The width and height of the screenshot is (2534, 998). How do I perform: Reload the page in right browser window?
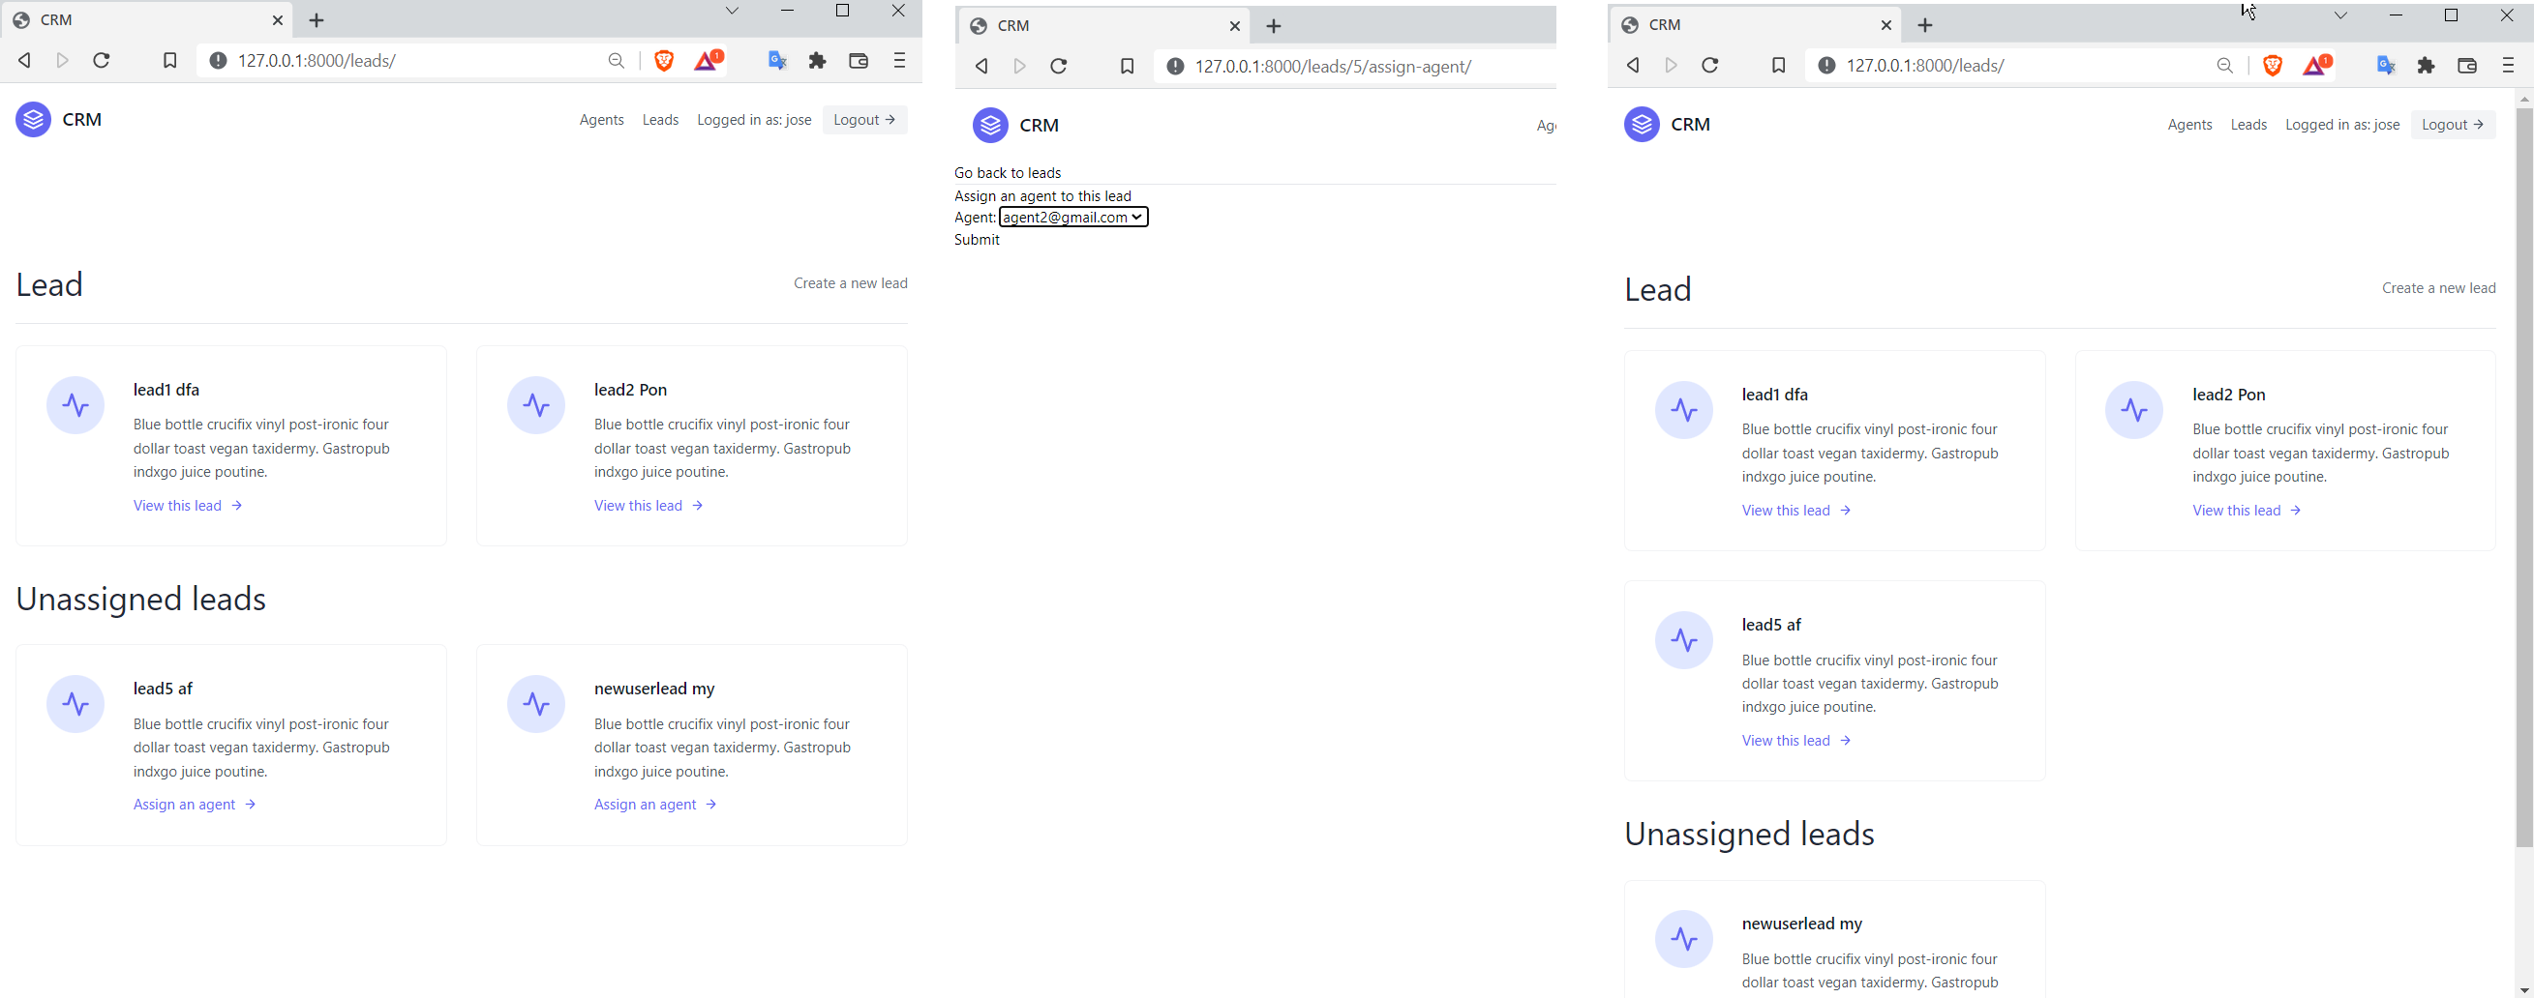point(1709,65)
